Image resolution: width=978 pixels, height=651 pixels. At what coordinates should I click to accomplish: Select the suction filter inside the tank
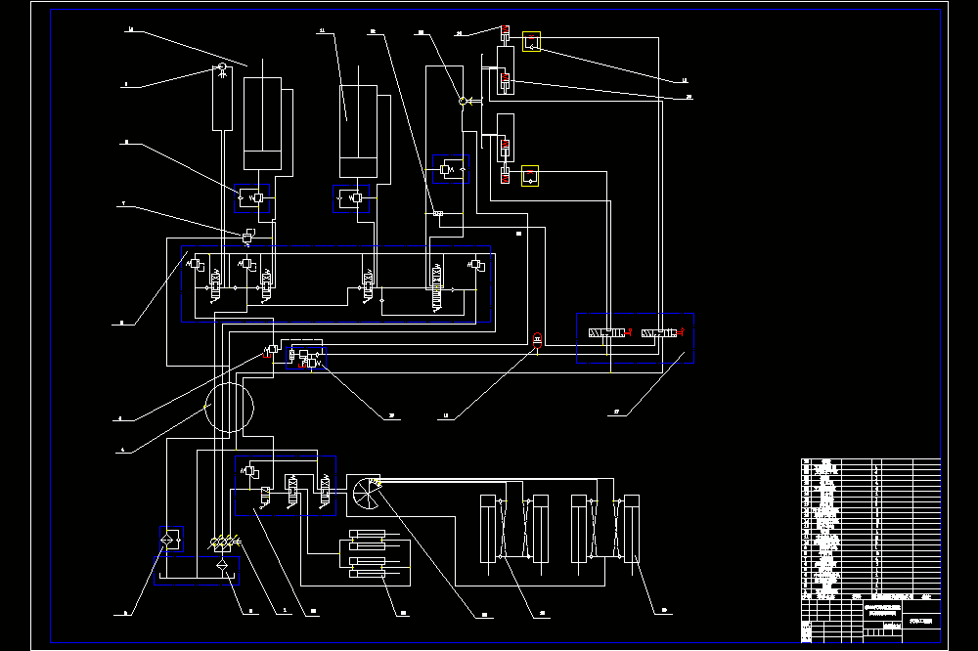click(x=222, y=565)
